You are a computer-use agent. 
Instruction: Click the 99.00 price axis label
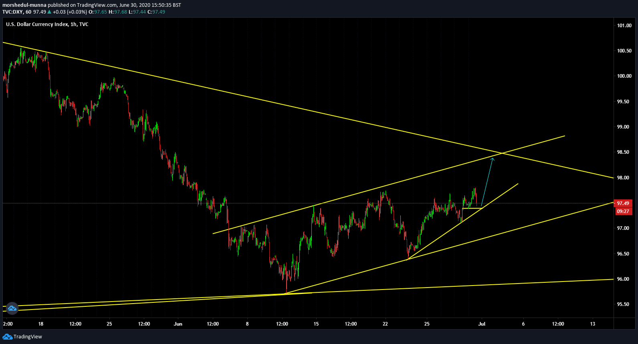click(623, 127)
